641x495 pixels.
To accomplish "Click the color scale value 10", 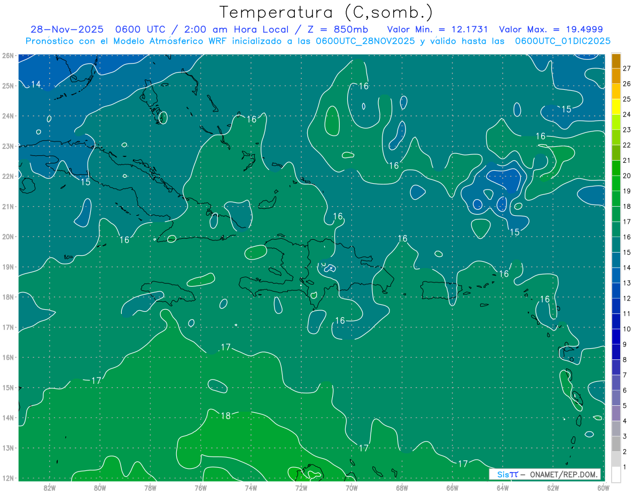I will (x=627, y=329).
